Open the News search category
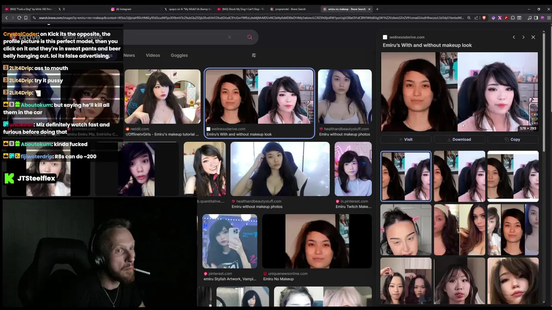552x310 pixels. click(129, 55)
